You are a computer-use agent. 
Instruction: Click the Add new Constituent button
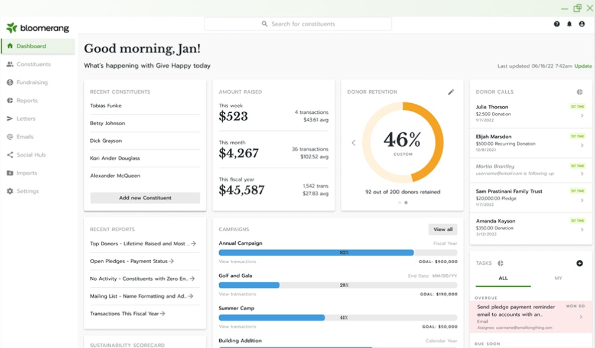point(145,198)
